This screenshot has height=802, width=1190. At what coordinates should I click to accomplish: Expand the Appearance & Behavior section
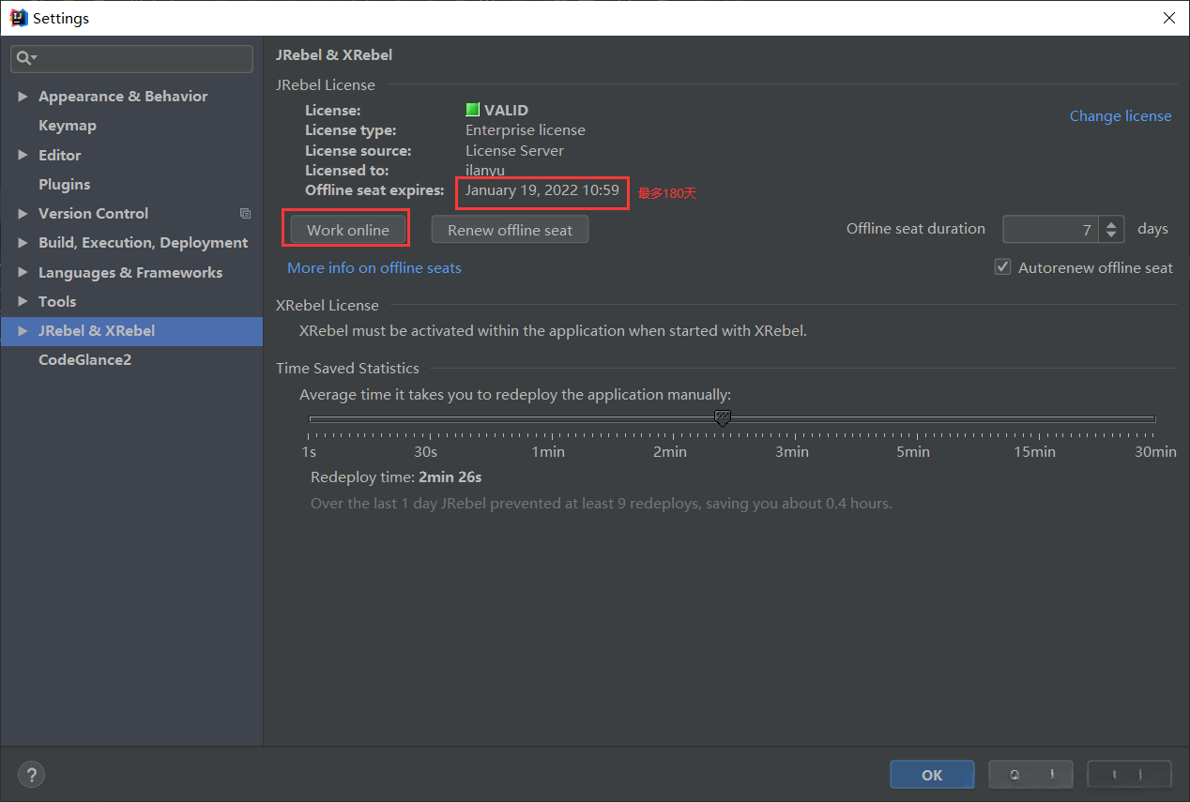pyautogui.click(x=23, y=97)
